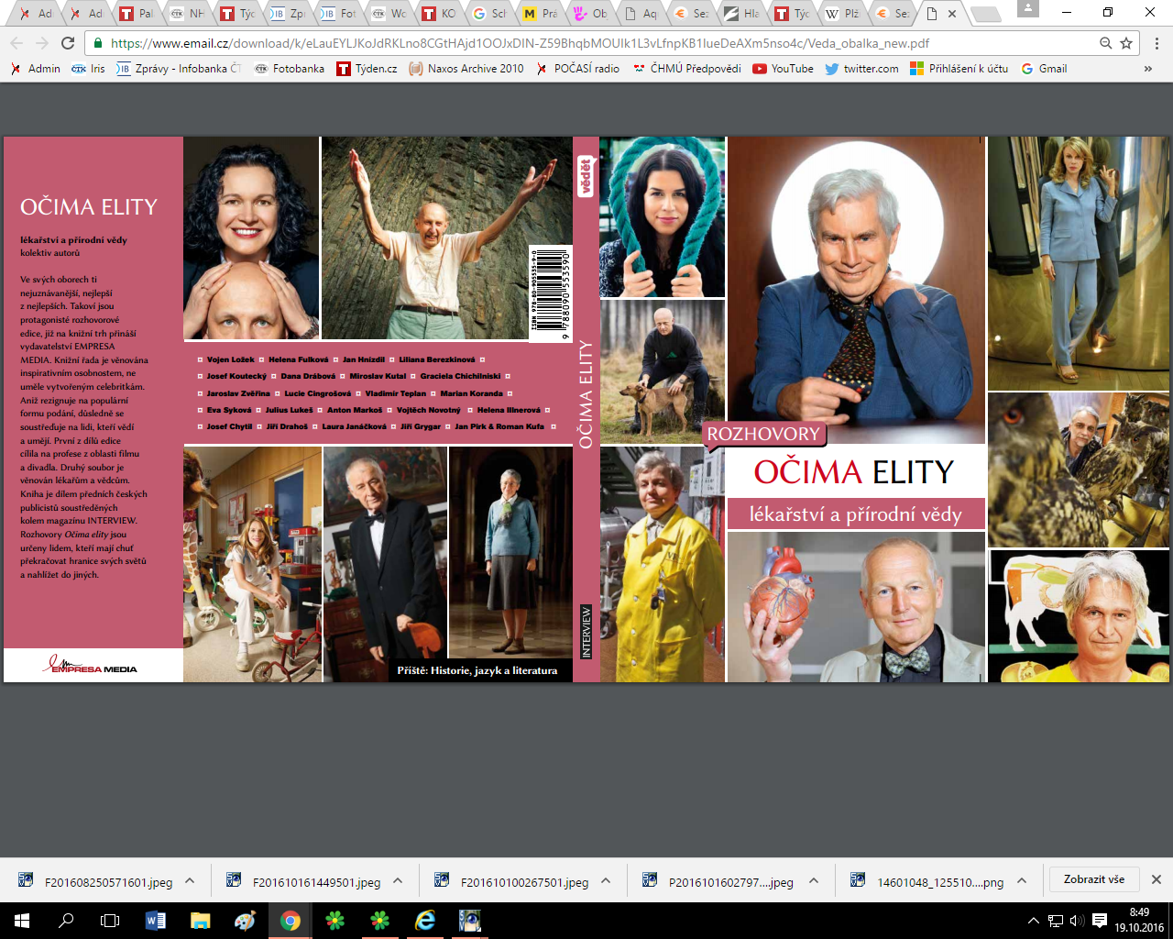1173x939 pixels.
Task: Open the Zprávy - Infobanka bookmark
Action: [x=179, y=69]
